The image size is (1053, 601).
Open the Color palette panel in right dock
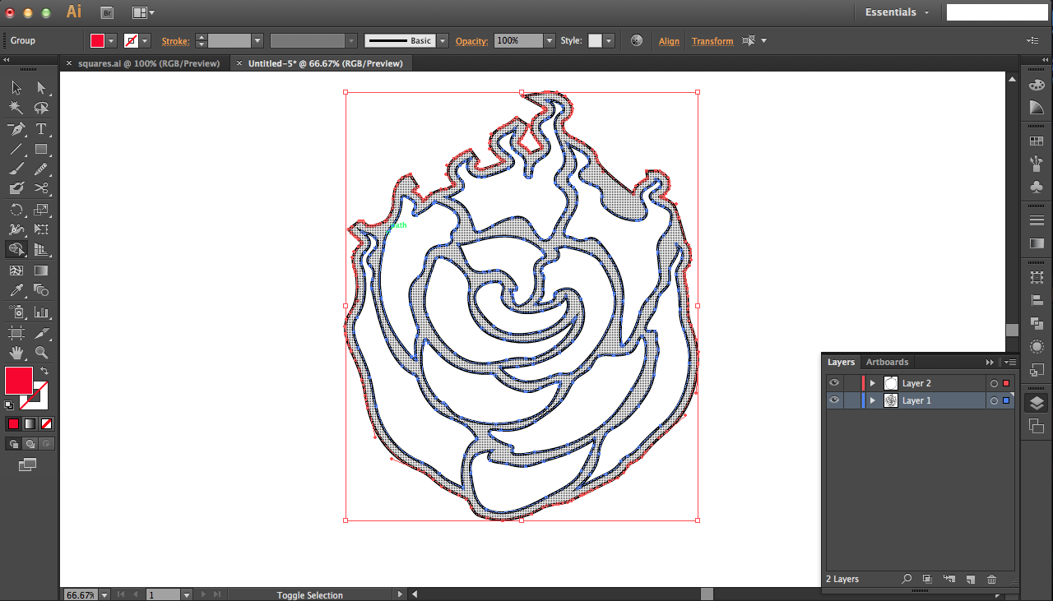(x=1037, y=86)
